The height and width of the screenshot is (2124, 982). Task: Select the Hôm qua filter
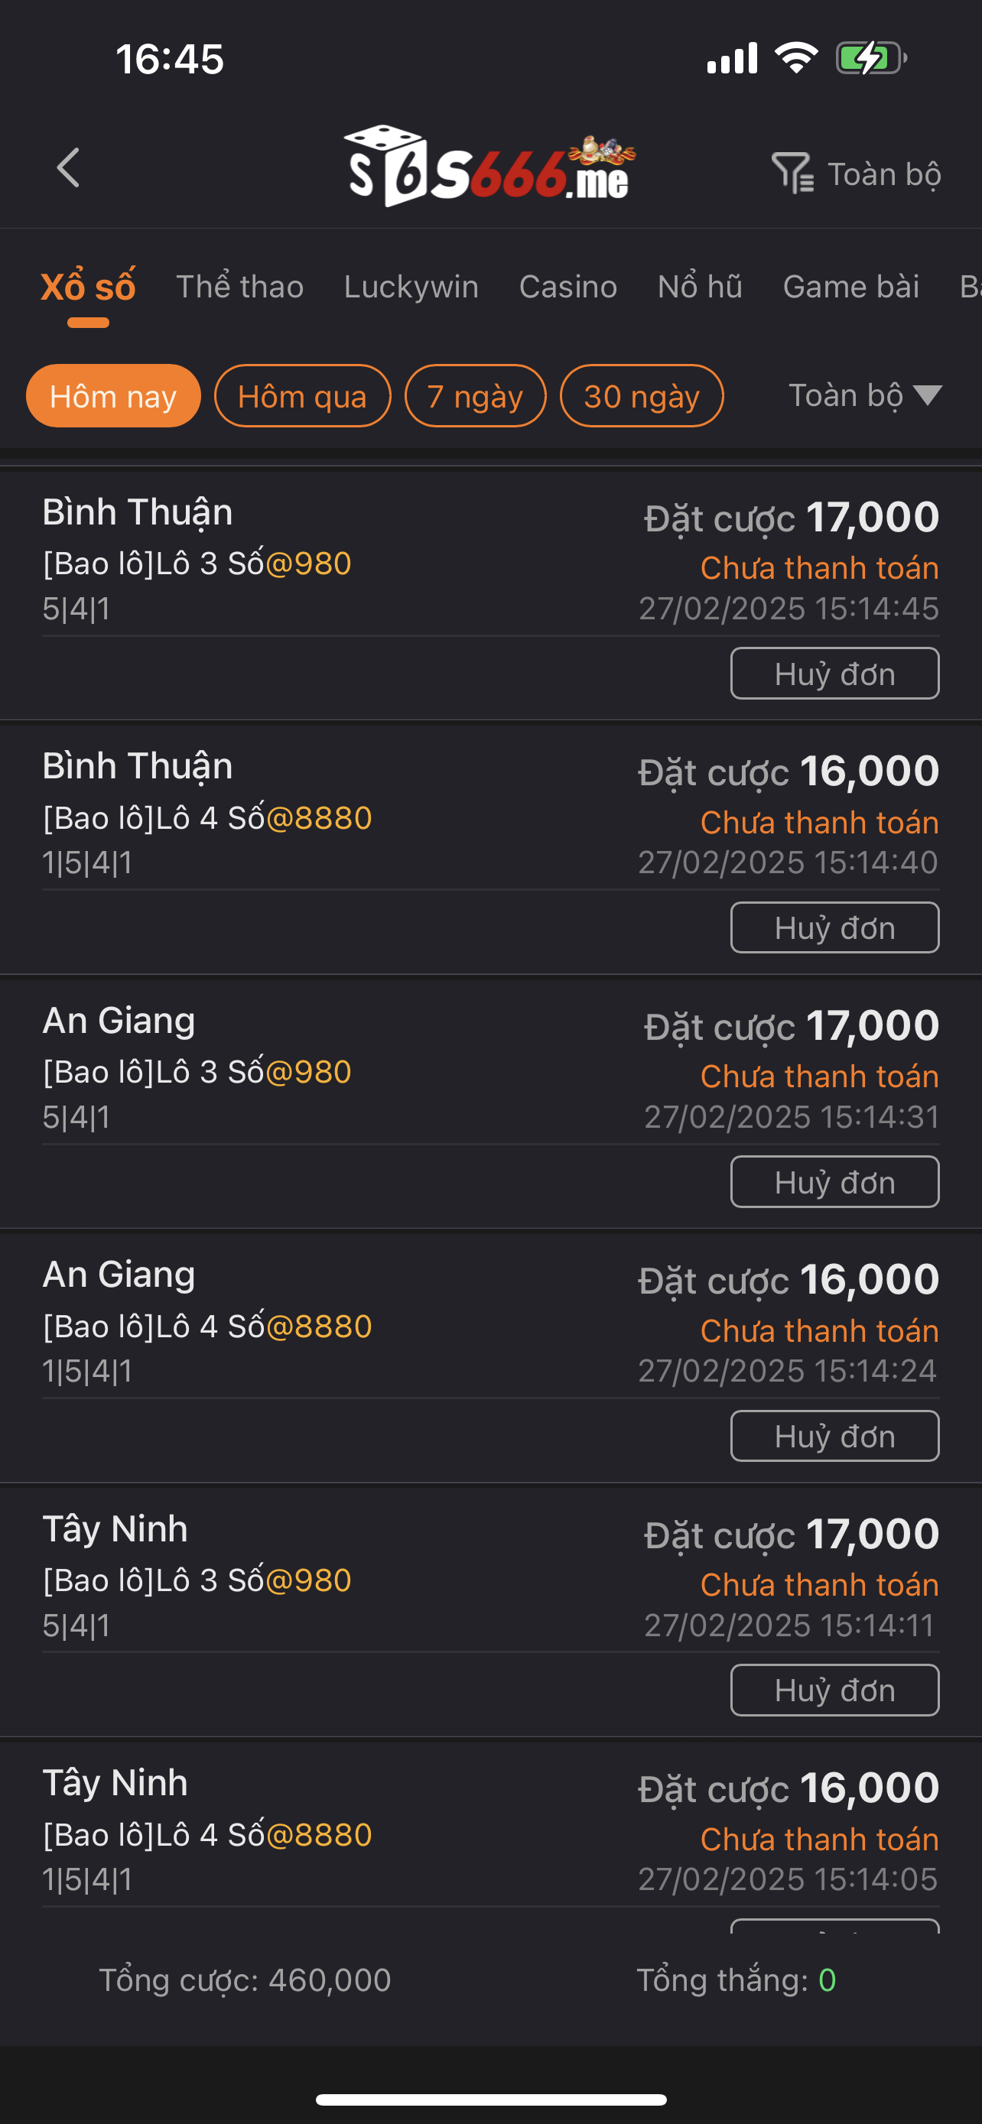(302, 397)
